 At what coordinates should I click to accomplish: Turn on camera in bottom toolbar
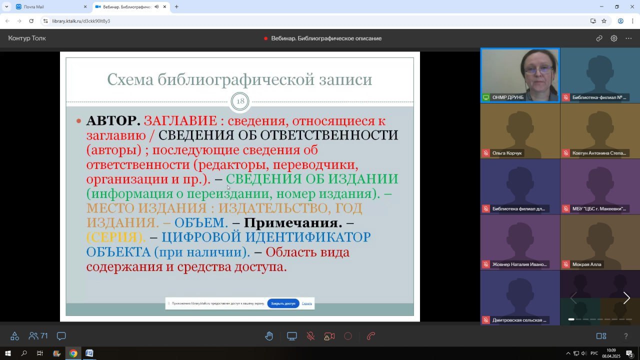(x=329, y=336)
